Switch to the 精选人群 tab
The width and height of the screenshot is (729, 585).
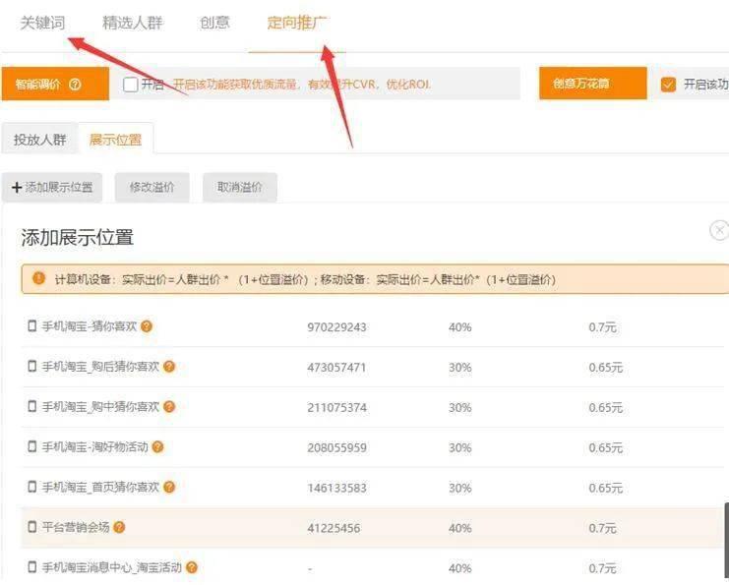pos(132,23)
